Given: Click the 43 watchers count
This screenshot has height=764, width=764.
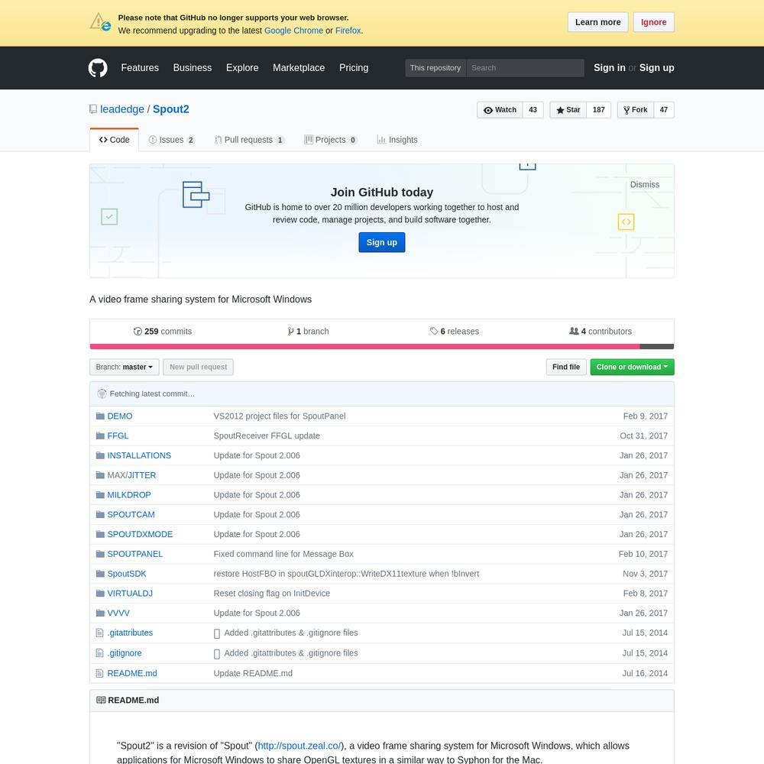Looking at the screenshot, I should (533, 110).
